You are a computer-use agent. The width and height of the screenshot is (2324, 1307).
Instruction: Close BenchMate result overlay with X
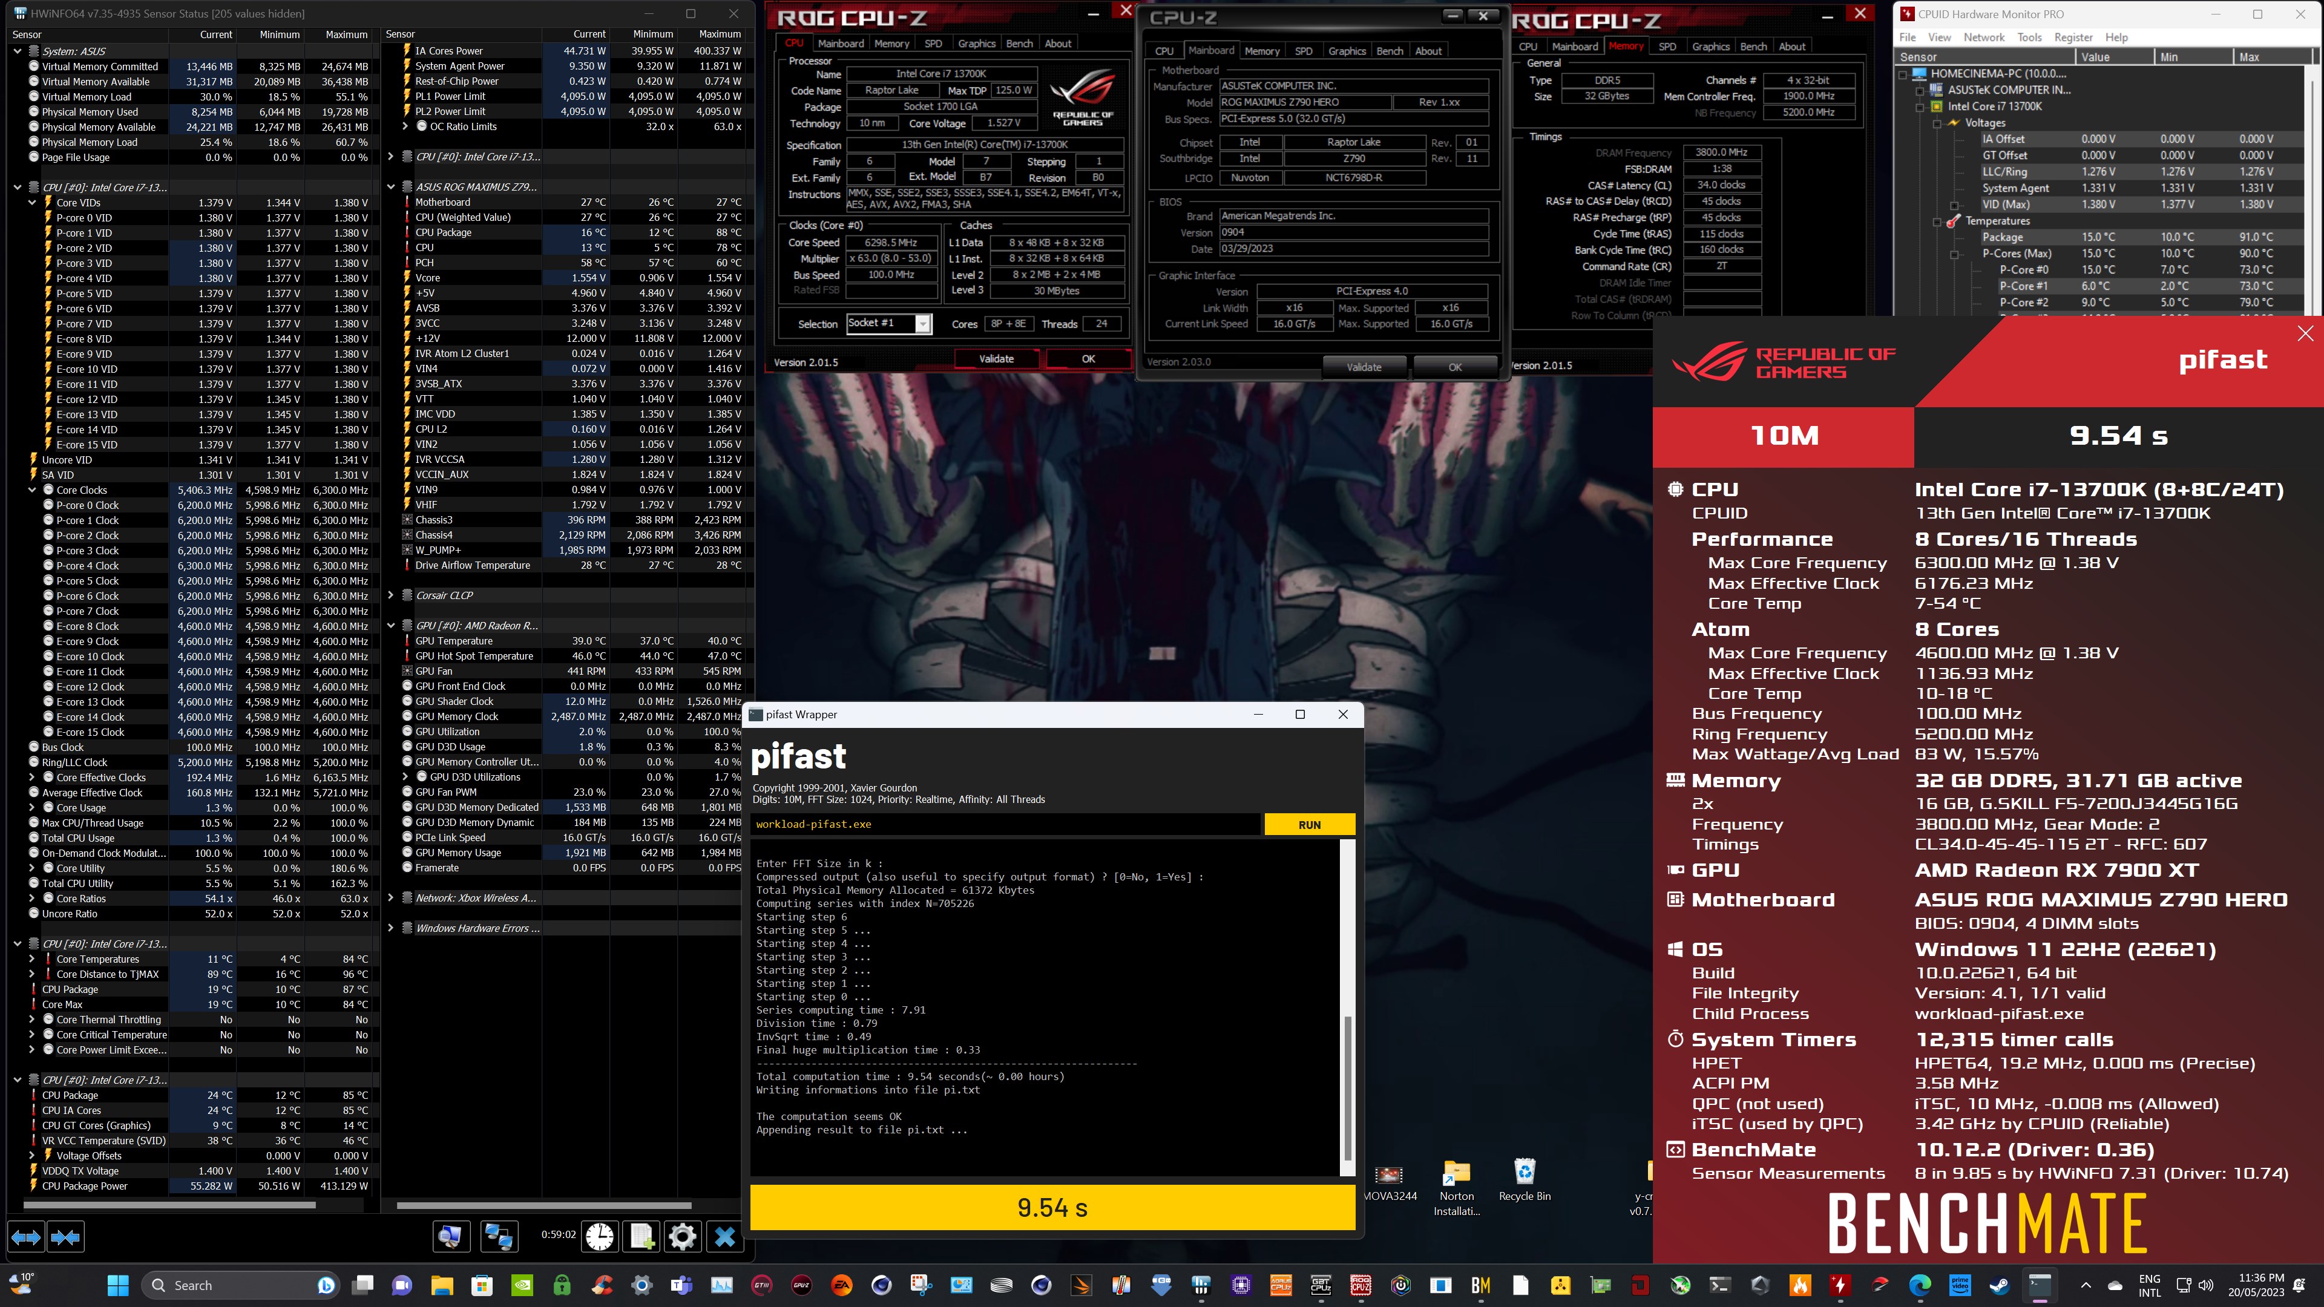pyautogui.click(x=2305, y=334)
